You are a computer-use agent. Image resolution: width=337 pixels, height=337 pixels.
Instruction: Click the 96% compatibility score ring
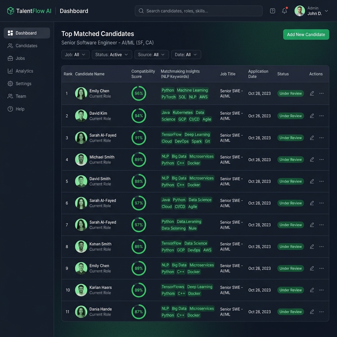139,93
